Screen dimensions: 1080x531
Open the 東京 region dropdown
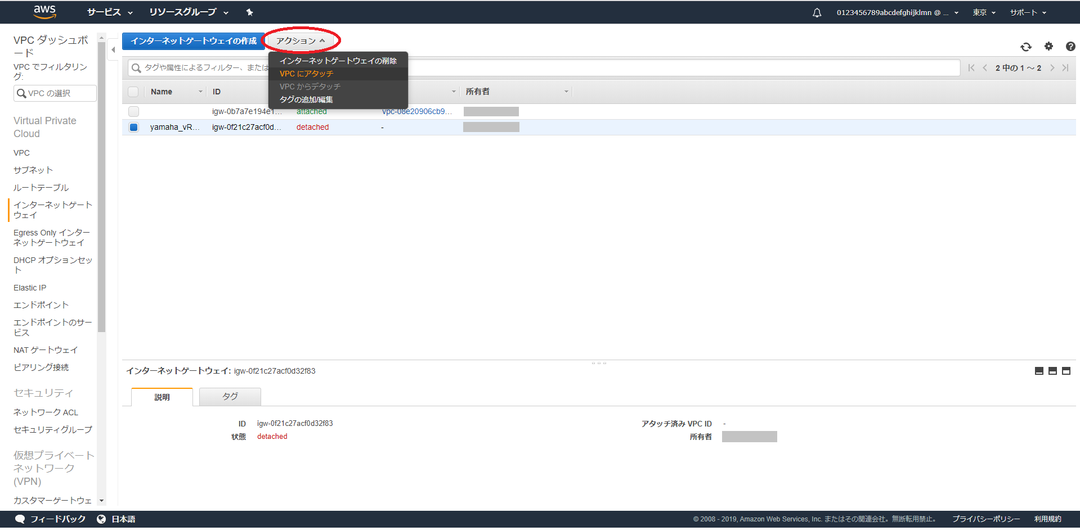[x=983, y=12]
